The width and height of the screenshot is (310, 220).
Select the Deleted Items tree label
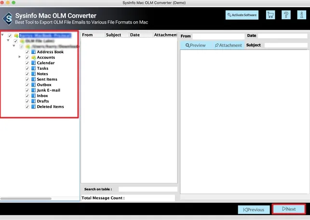51,107
